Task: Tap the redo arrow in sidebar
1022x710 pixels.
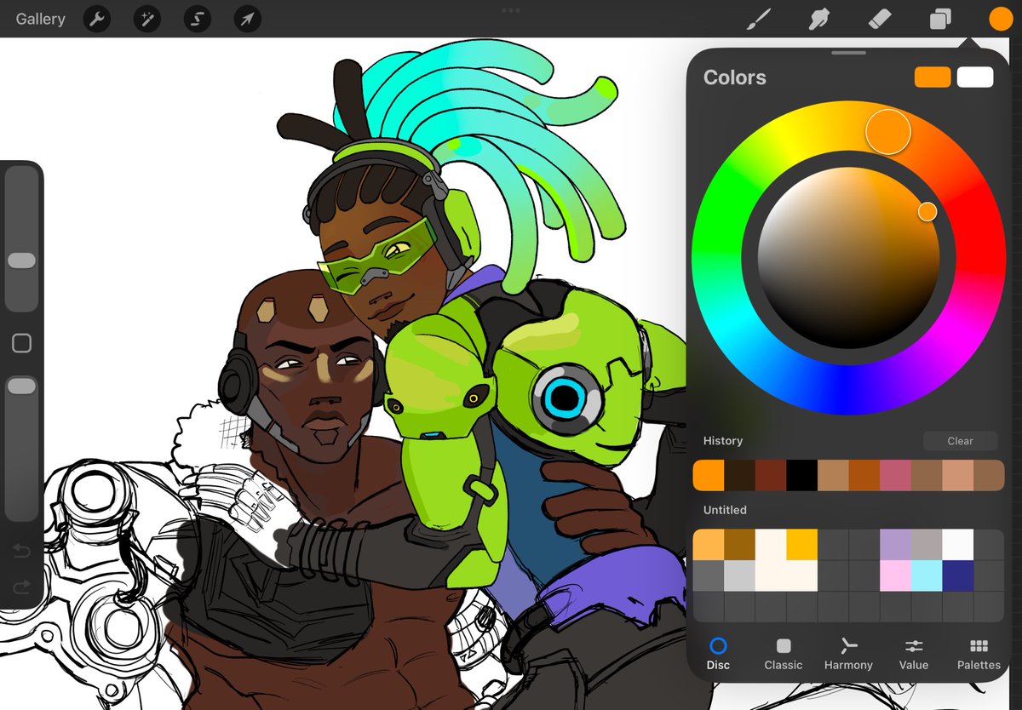Action: [21, 587]
